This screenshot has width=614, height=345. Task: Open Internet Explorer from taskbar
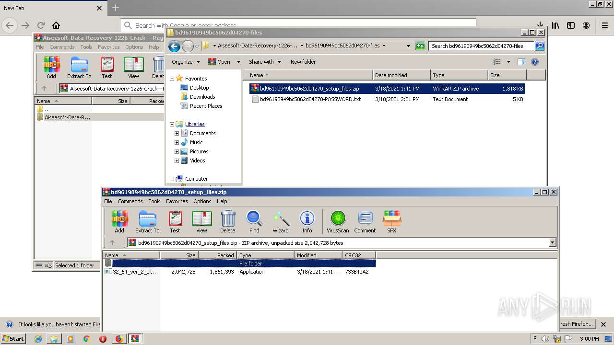[x=38, y=339]
